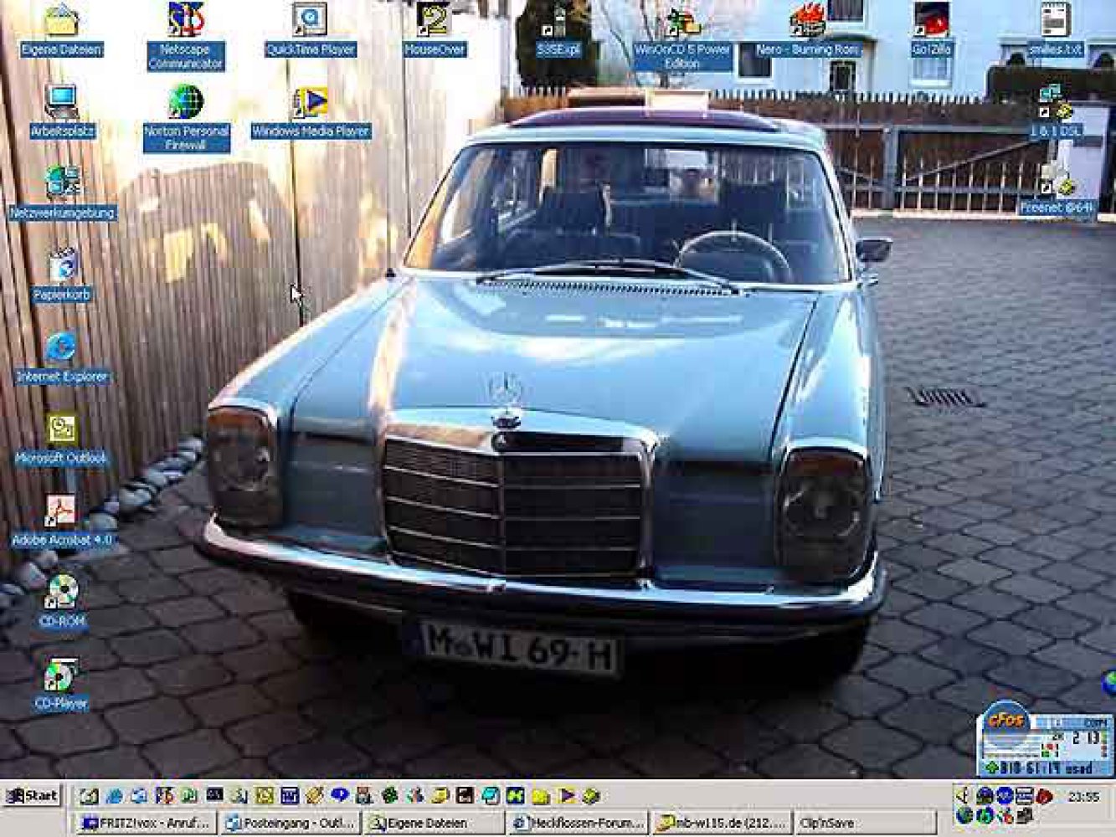Launch Adobe Acrobat 4.0 shortcut
This screenshot has width=1116, height=837.
tap(62, 521)
